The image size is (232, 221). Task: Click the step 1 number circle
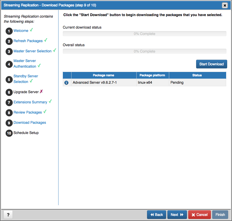tap(9, 31)
